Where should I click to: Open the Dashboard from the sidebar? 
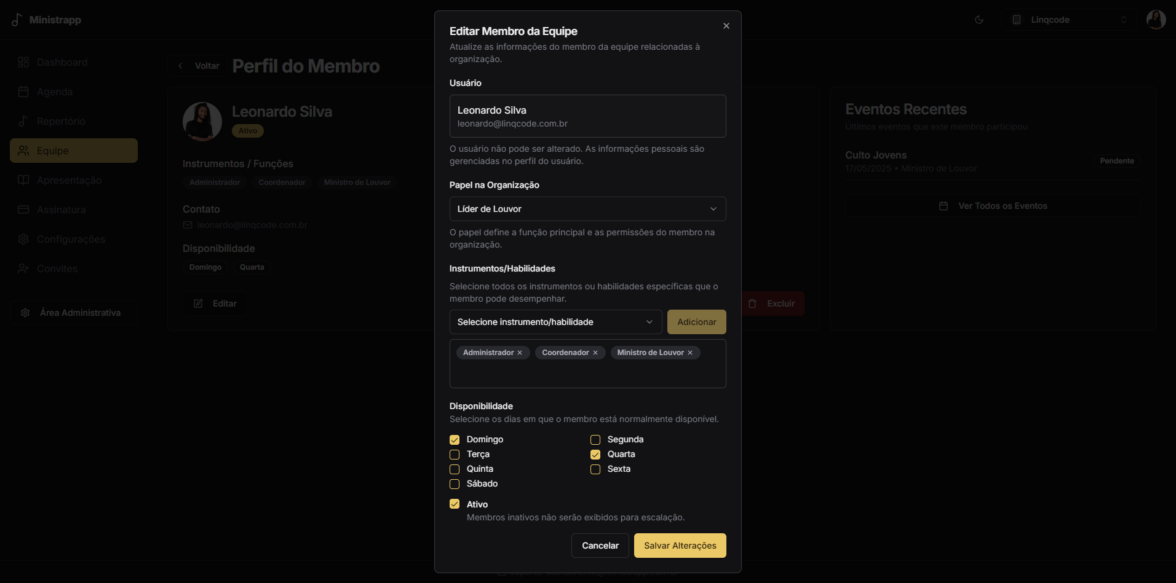pyautogui.click(x=62, y=62)
